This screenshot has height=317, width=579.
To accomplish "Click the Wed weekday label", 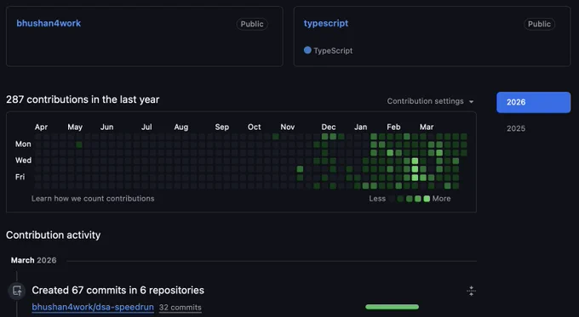I will 23,161.
